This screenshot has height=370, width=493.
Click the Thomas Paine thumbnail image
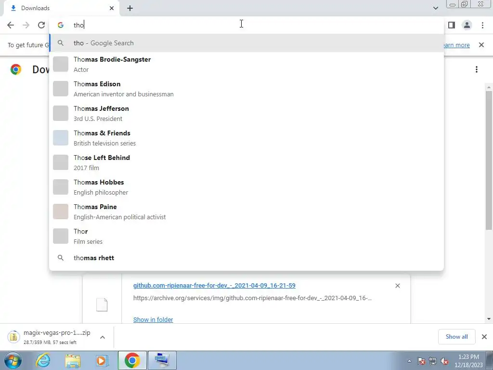(x=61, y=211)
